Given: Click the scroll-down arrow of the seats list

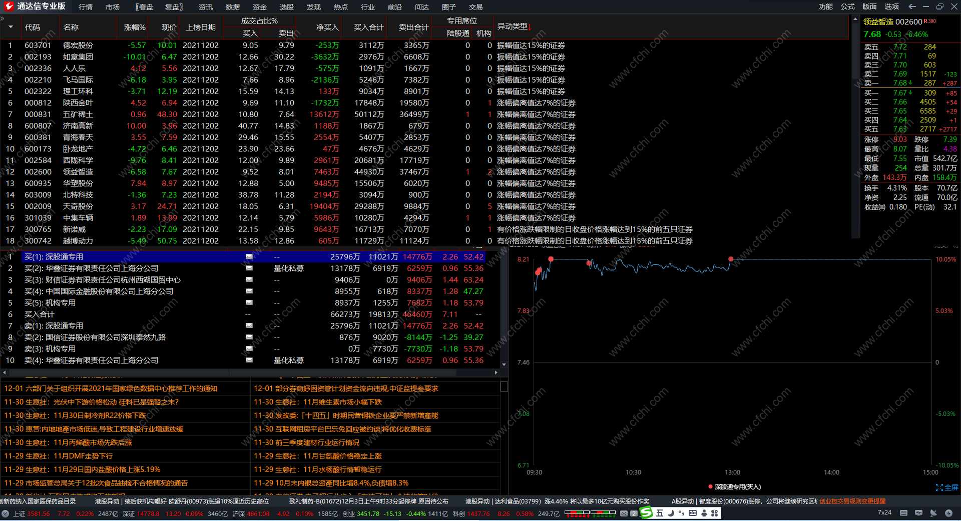Looking at the screenshot, I should click(x=504, y=364).
